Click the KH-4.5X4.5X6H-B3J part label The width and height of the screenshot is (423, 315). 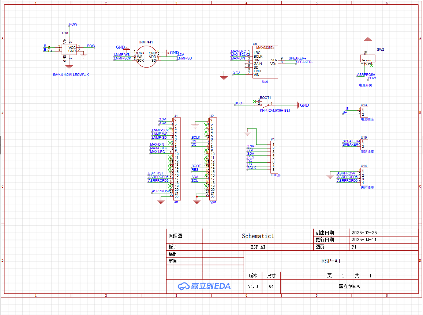click(274, 110)
